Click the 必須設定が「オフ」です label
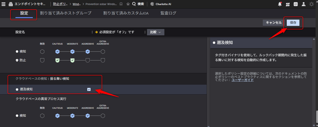This screenshot has width=318, height=127. click(117, 32)
